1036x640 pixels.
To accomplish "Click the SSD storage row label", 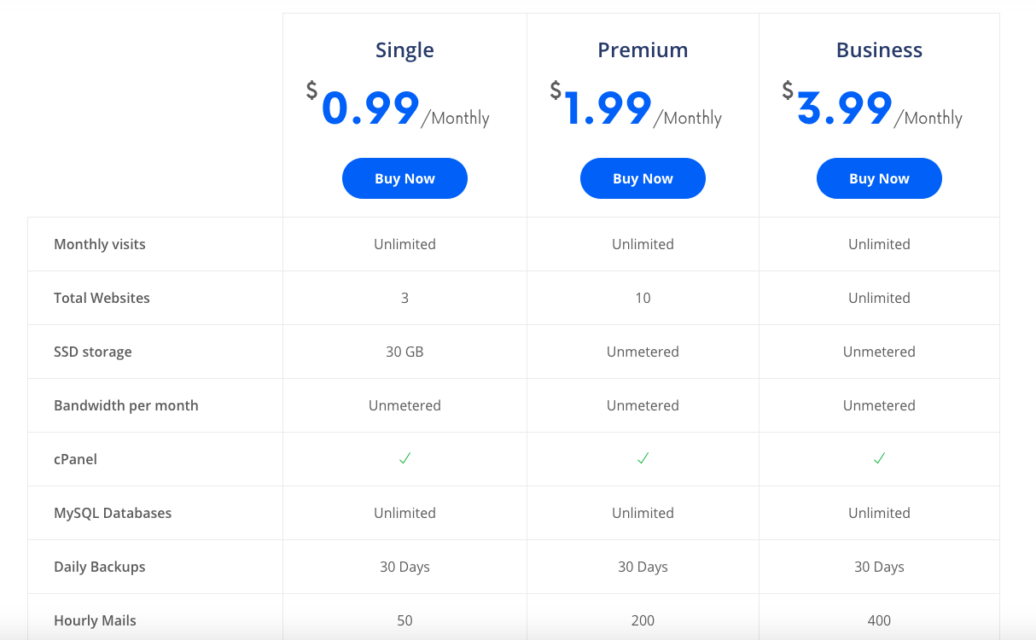I will (x=91, y=351).
